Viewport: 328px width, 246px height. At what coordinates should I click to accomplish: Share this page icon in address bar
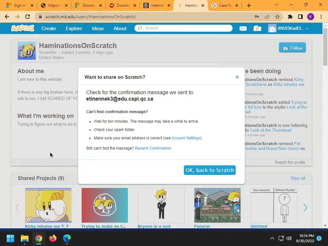[267, 17]
